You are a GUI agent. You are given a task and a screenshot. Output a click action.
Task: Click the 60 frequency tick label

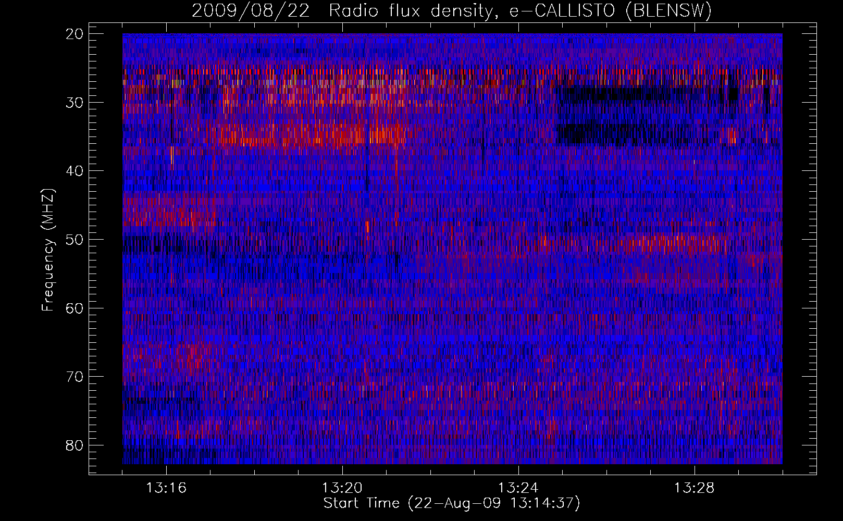75,308
